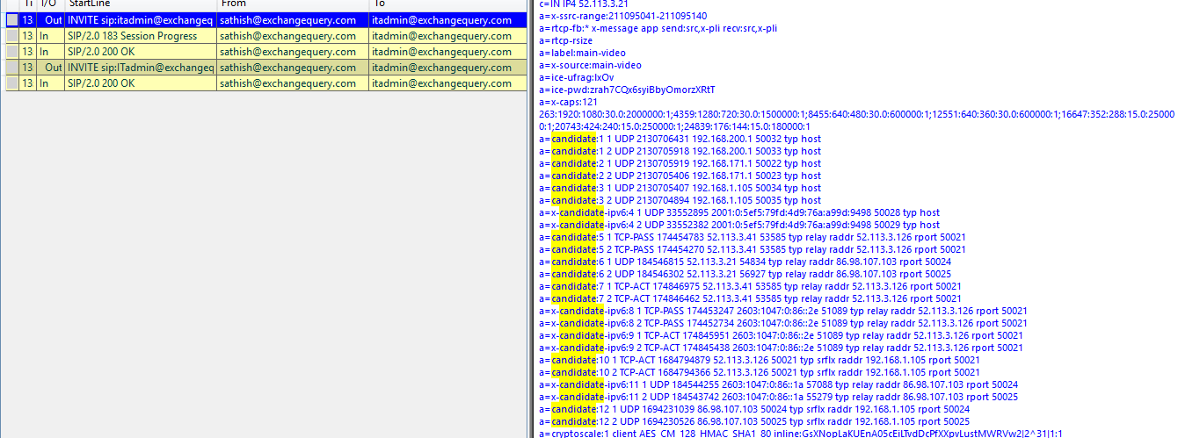Click candidate:5 2 TCP-PASS relay line
Image resolution: width=1178 pixels, height=438 pixels.
(753, 249)
